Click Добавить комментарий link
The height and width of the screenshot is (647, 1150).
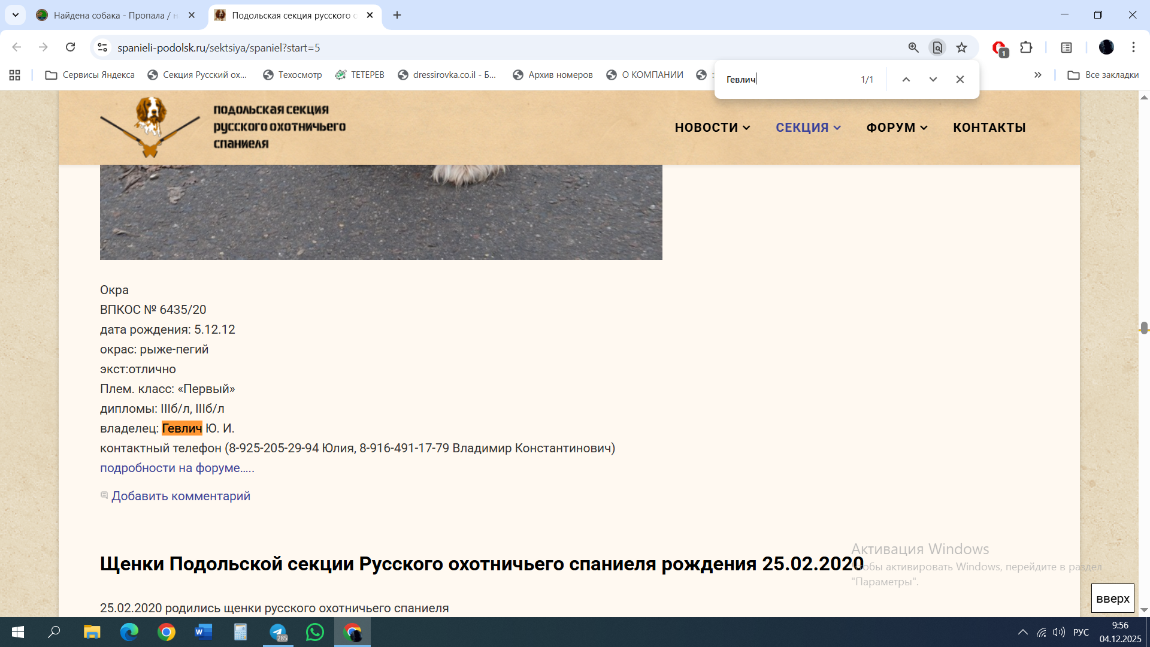click(x=180, y=496)
